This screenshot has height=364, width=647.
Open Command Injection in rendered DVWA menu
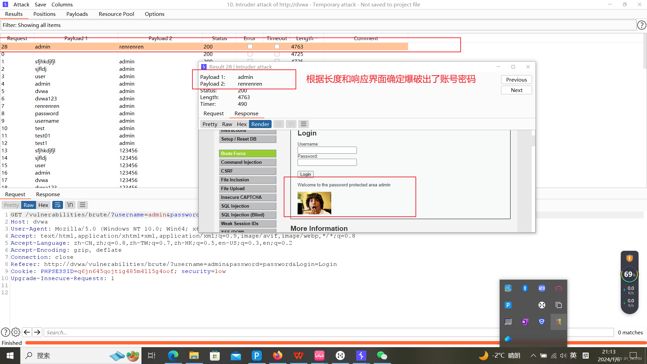pos(248,162)
